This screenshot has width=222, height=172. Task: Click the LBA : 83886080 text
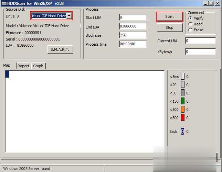tap(20, 45)
